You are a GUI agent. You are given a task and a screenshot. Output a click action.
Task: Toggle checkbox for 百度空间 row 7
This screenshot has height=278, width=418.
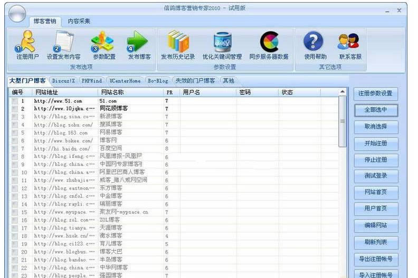point(15,148)
